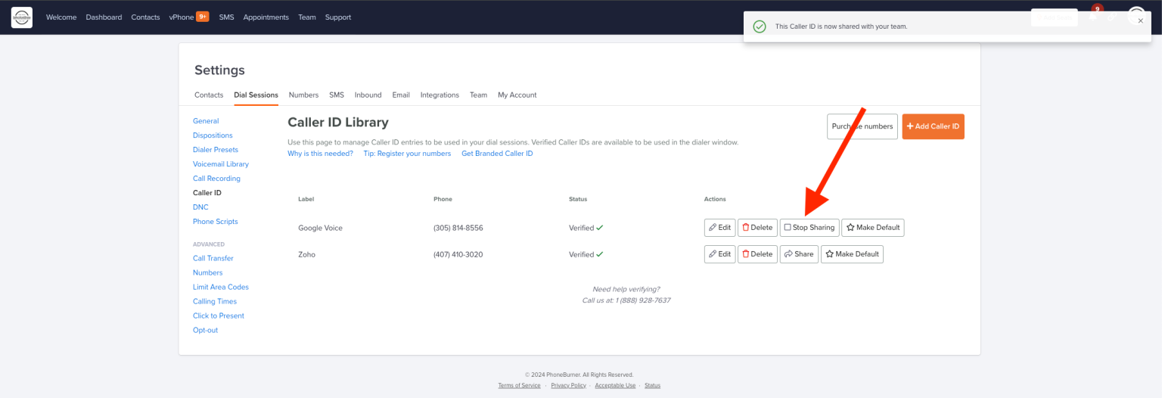1162x398 pixels.
Task: Open the Acceptable Use footer link
Action: 615,385
